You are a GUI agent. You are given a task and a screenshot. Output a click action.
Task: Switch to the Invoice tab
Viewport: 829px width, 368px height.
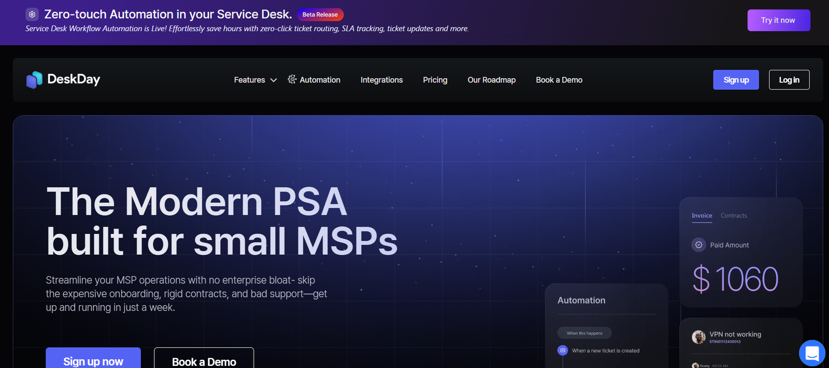pyautogui.click(x=702, y=216)
